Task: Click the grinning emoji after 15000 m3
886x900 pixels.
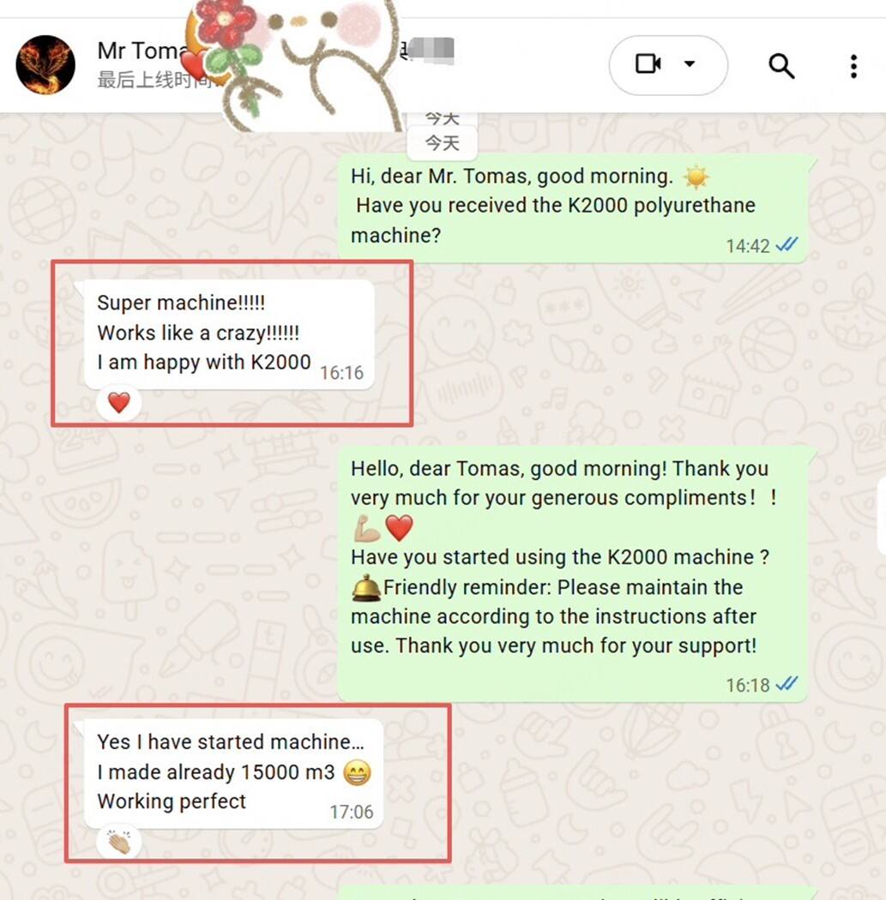Action: [357, 772]
